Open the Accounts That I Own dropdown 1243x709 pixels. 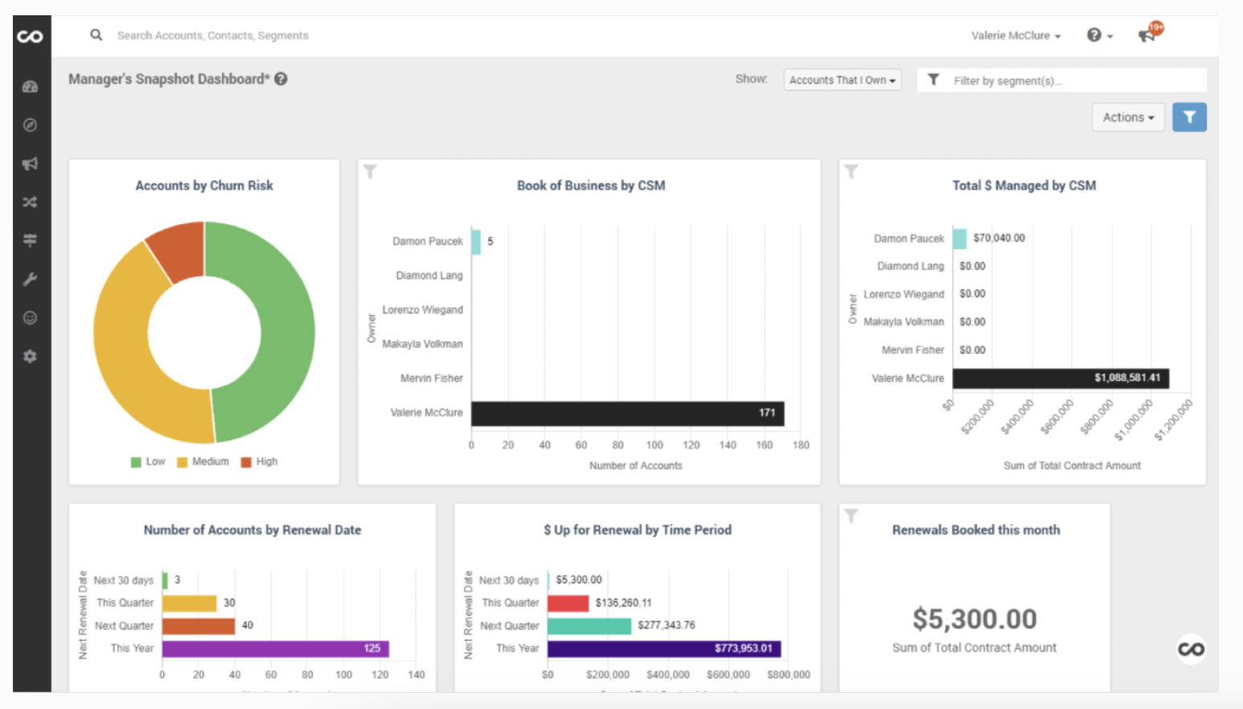(843, 80)
